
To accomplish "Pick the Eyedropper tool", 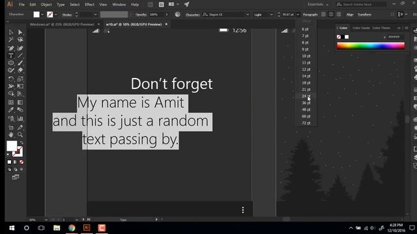I will (11, 110).
